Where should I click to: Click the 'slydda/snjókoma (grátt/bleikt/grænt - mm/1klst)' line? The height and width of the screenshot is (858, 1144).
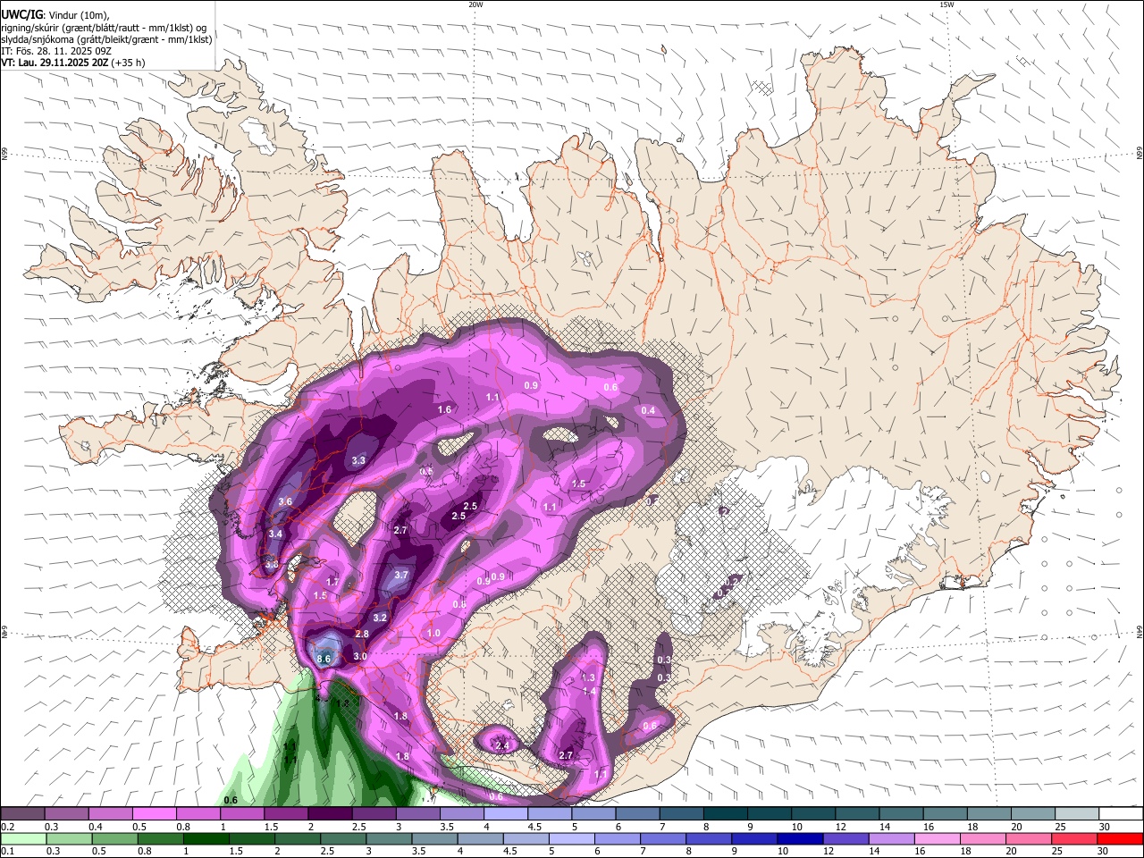[106, 39]
